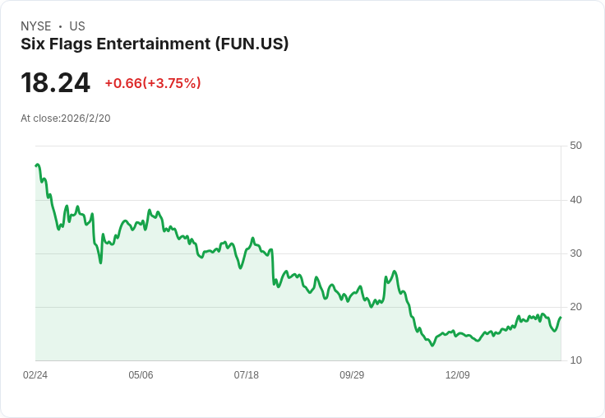Click the At close 2026/2/20 text
Viewport: 605px width, 418px height.
(x=66, y=118)
